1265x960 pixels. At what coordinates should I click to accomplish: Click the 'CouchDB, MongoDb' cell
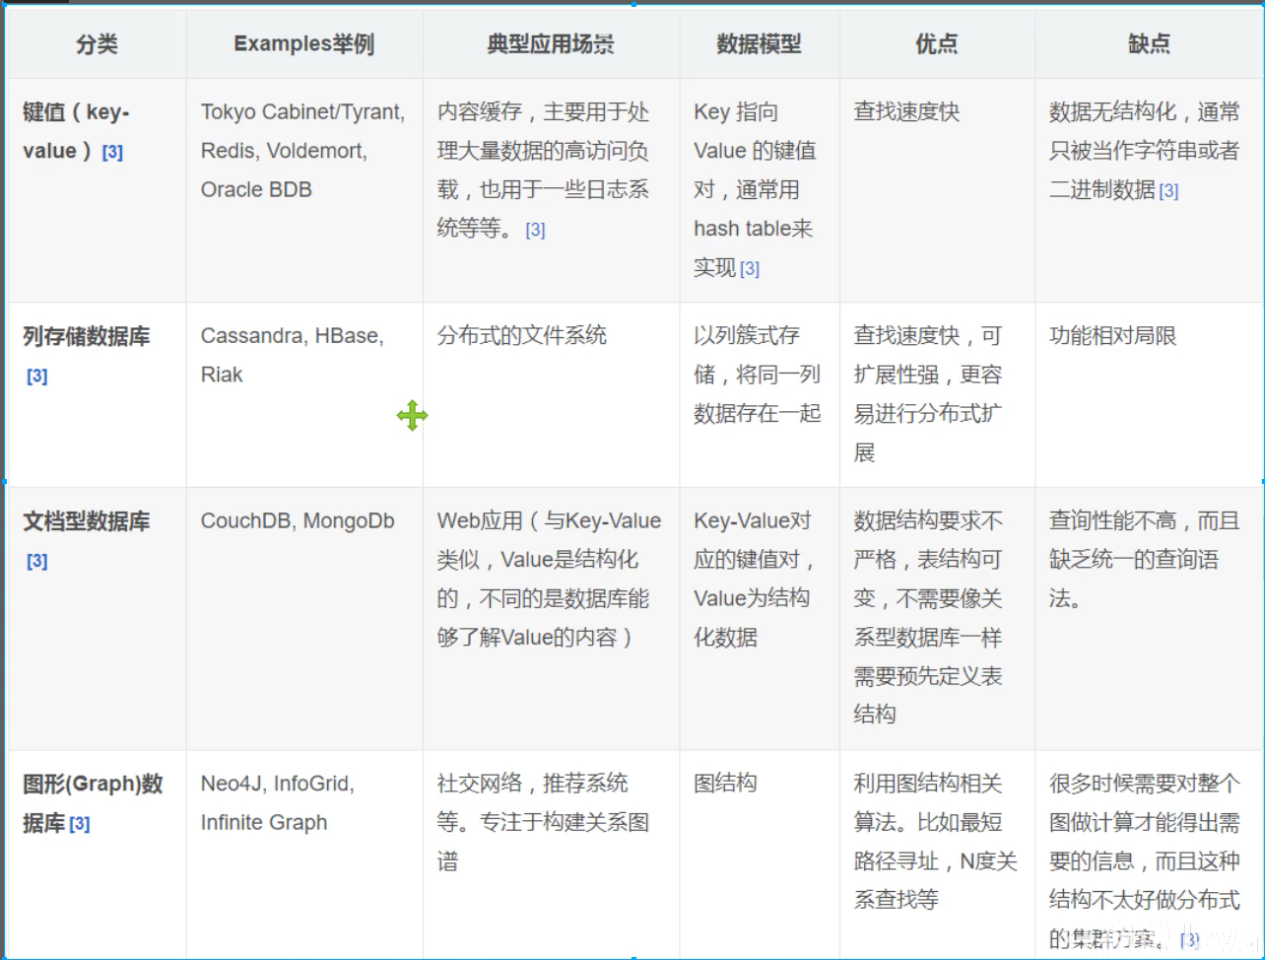[x=304, y=618]
